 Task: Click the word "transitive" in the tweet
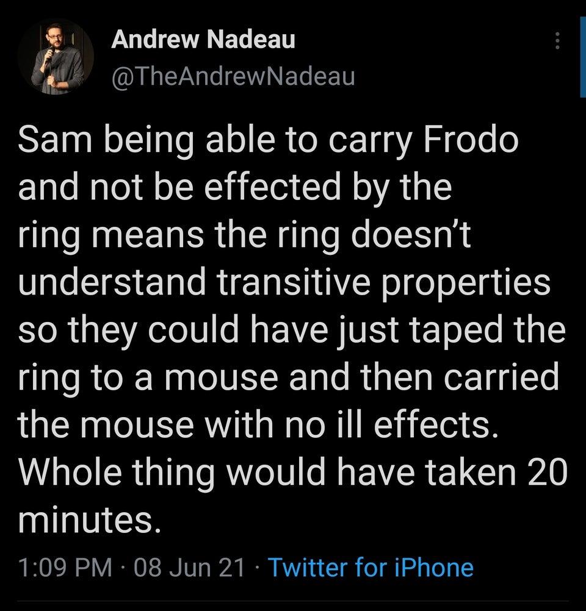pos(292,282)
